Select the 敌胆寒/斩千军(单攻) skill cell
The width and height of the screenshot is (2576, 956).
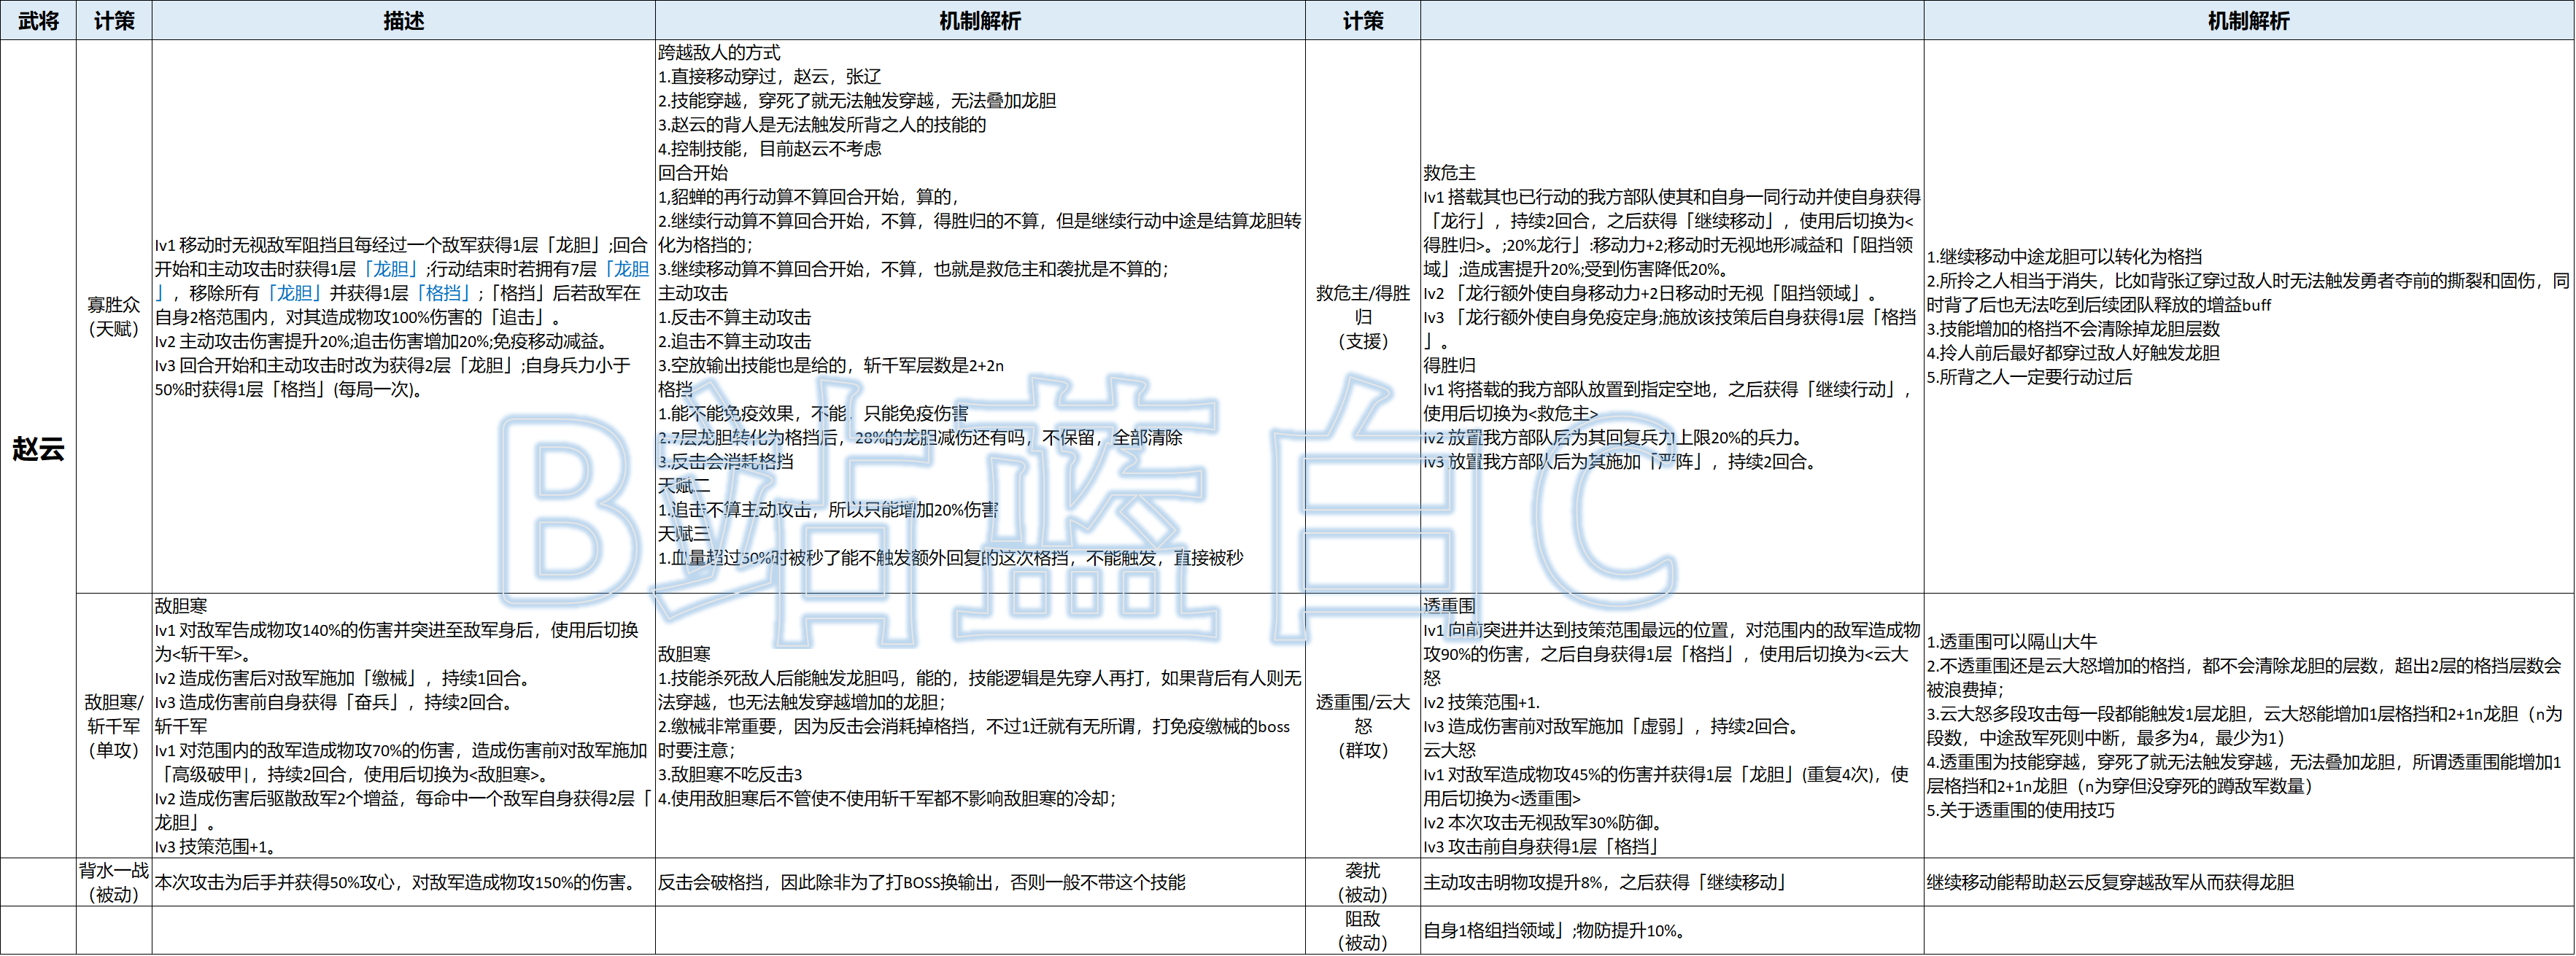tap(114, 725)
